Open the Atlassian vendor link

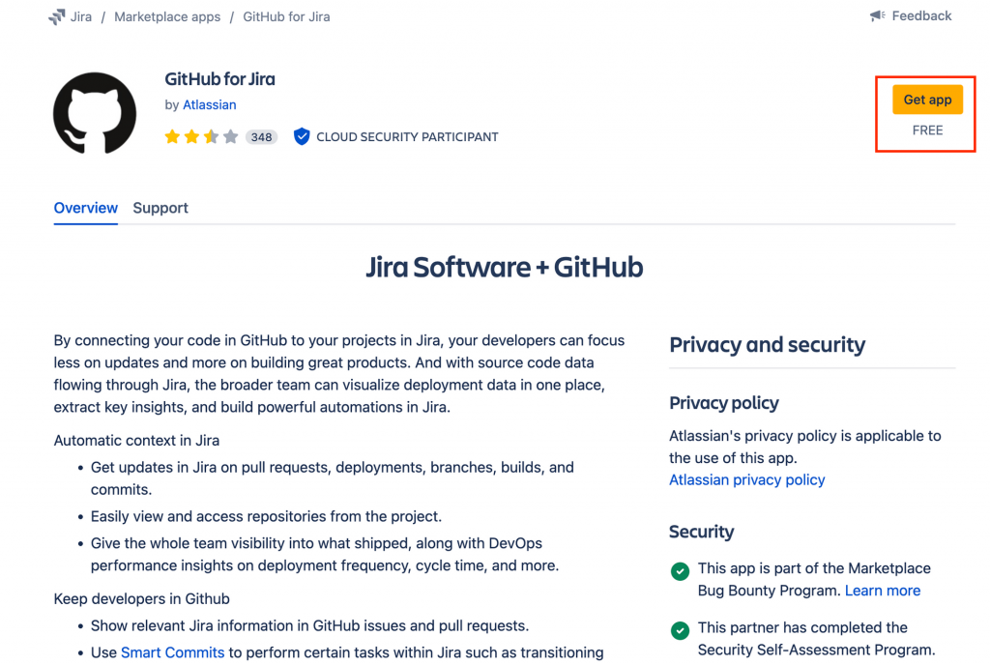209,104
